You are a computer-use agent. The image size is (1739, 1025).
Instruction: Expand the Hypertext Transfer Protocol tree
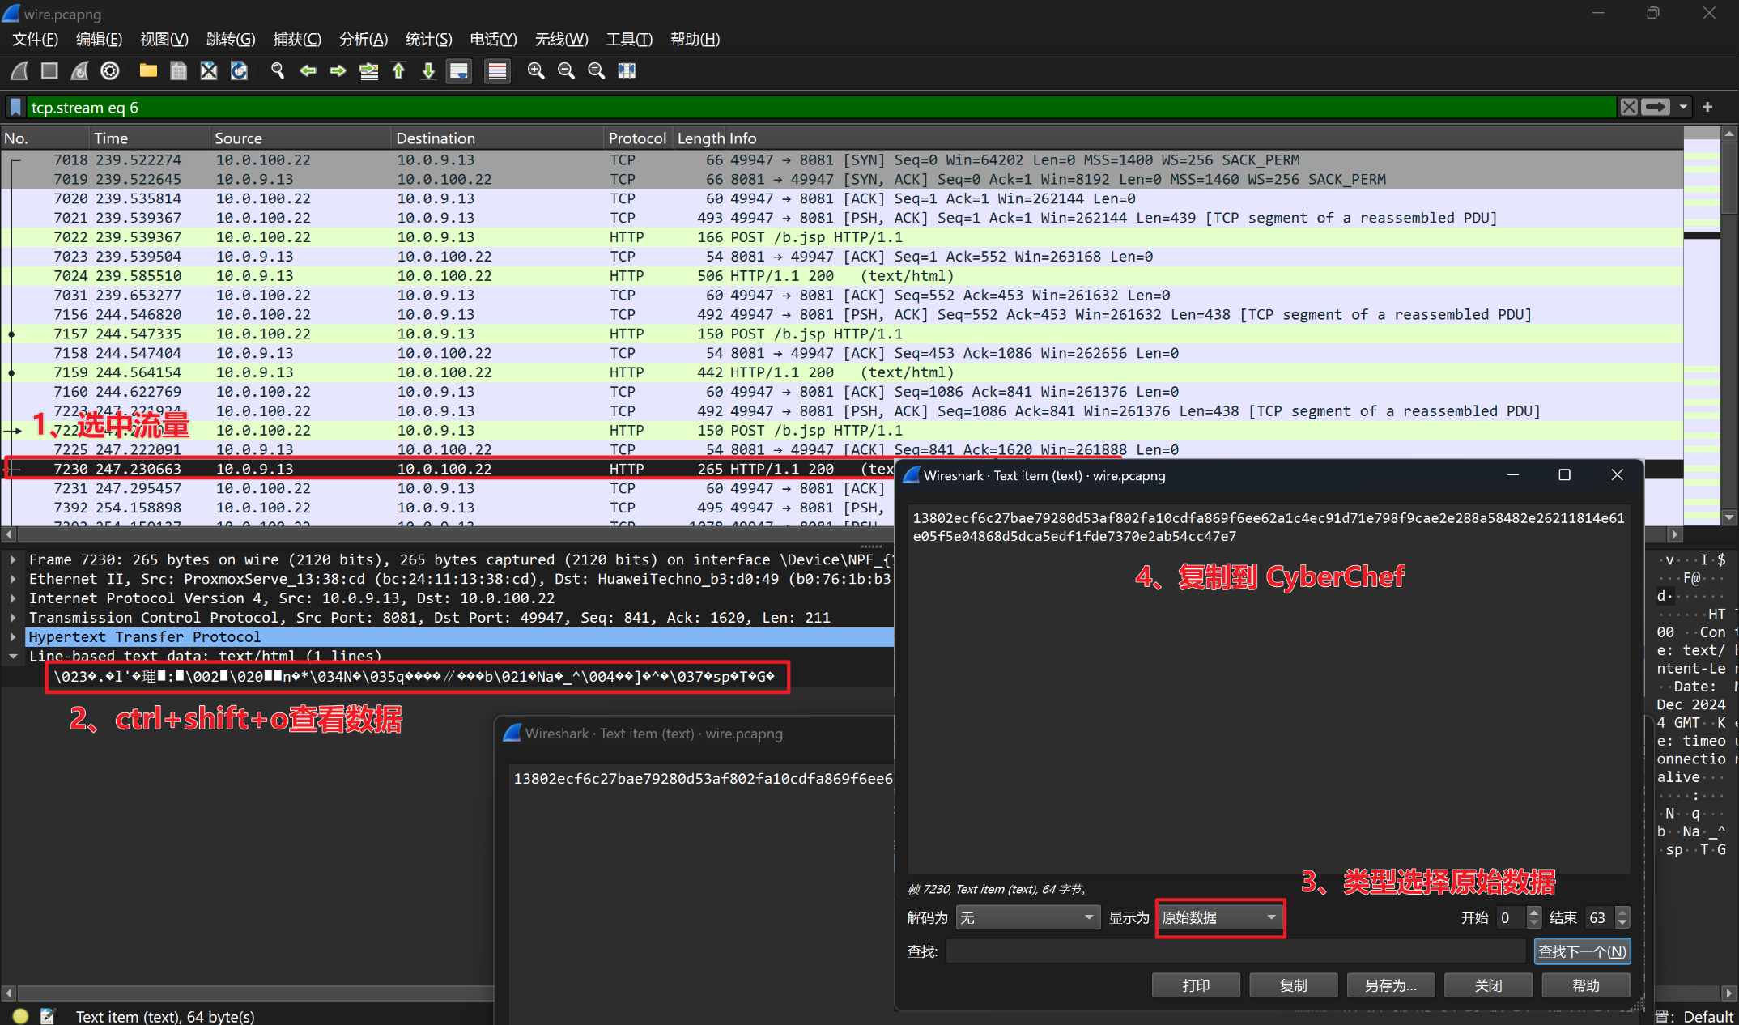point(13,637)
